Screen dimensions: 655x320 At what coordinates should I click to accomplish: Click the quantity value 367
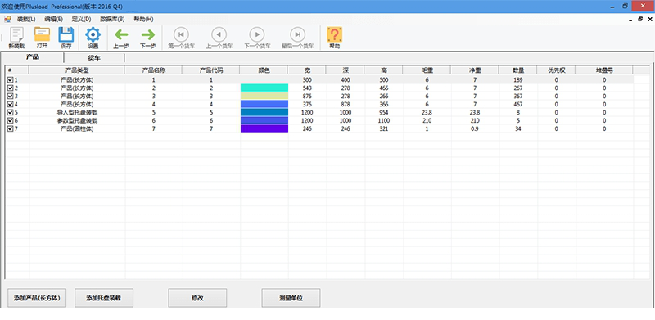coord(518,96)
